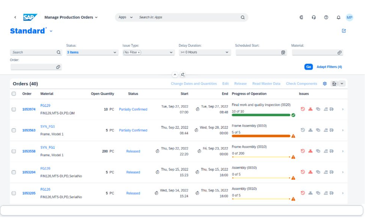The image size is (366, 218).
Task: Open Order value help icon
Action: pos(58,67)
